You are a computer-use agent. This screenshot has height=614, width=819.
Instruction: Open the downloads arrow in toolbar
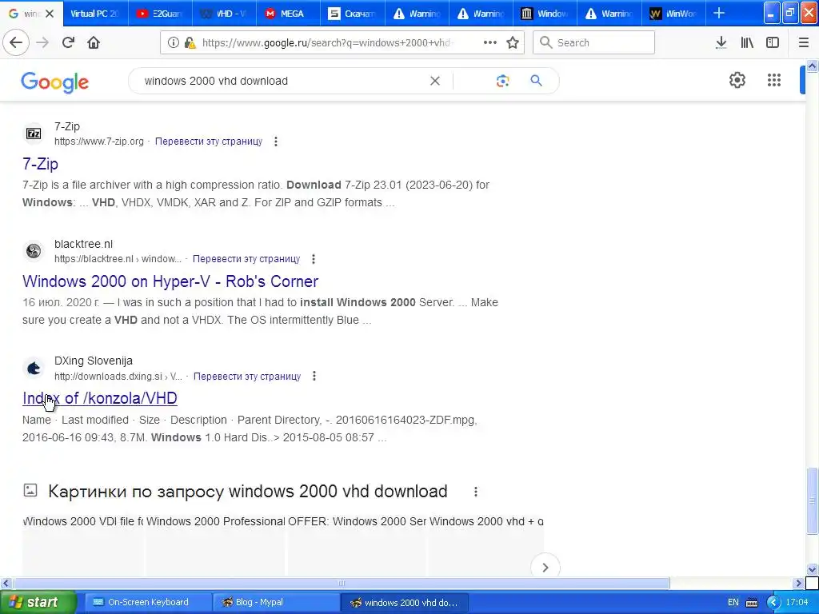coord(721,43)
